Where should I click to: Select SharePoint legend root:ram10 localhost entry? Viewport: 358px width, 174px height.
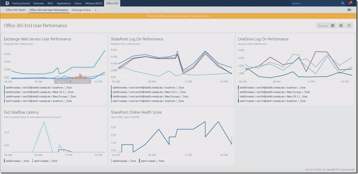click(147, 101)
